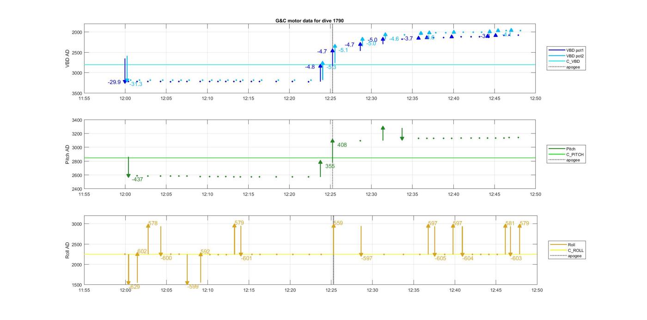
Task: Click the "-5.1" VBD data label
Action: point(343,50)
